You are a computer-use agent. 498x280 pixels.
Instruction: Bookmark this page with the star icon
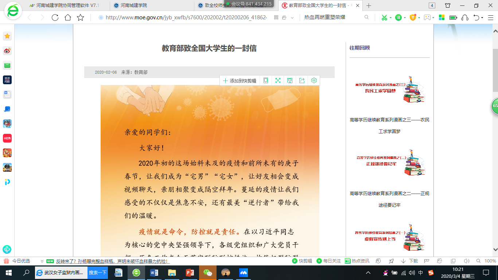coord(81,17)
